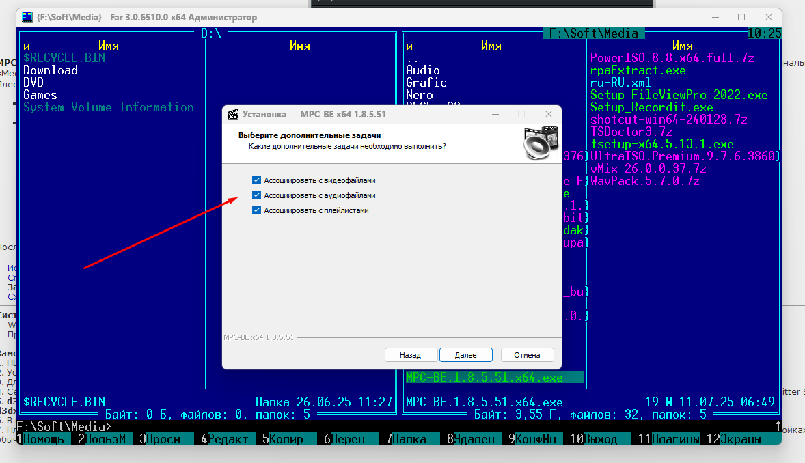Select vMix 26.0.0.37.7z file
The width and height of the screenshot is (805, 463).
[649, 169]
